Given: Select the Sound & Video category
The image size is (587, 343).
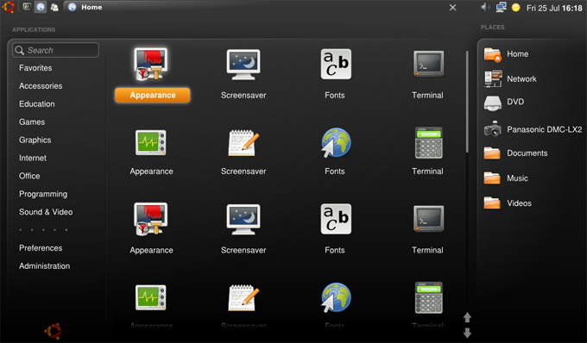Looking at the screenshot, I should tap(46, 212).
